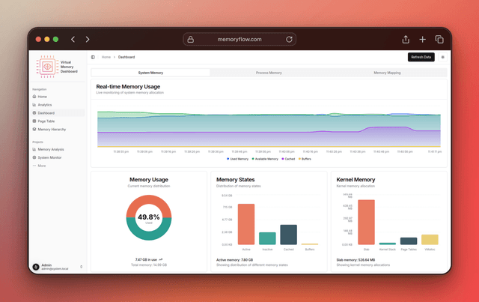Click the theme toggle sun icon
This screenshot has width=479, height=302.
(442, 57)
